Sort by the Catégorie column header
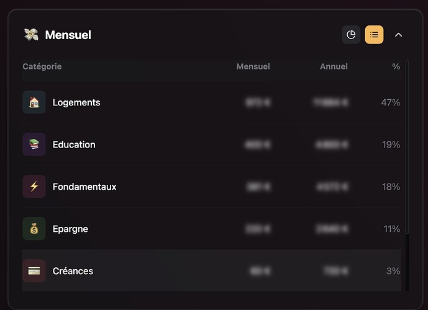This screenshot has height=310, width=428. 42,66
